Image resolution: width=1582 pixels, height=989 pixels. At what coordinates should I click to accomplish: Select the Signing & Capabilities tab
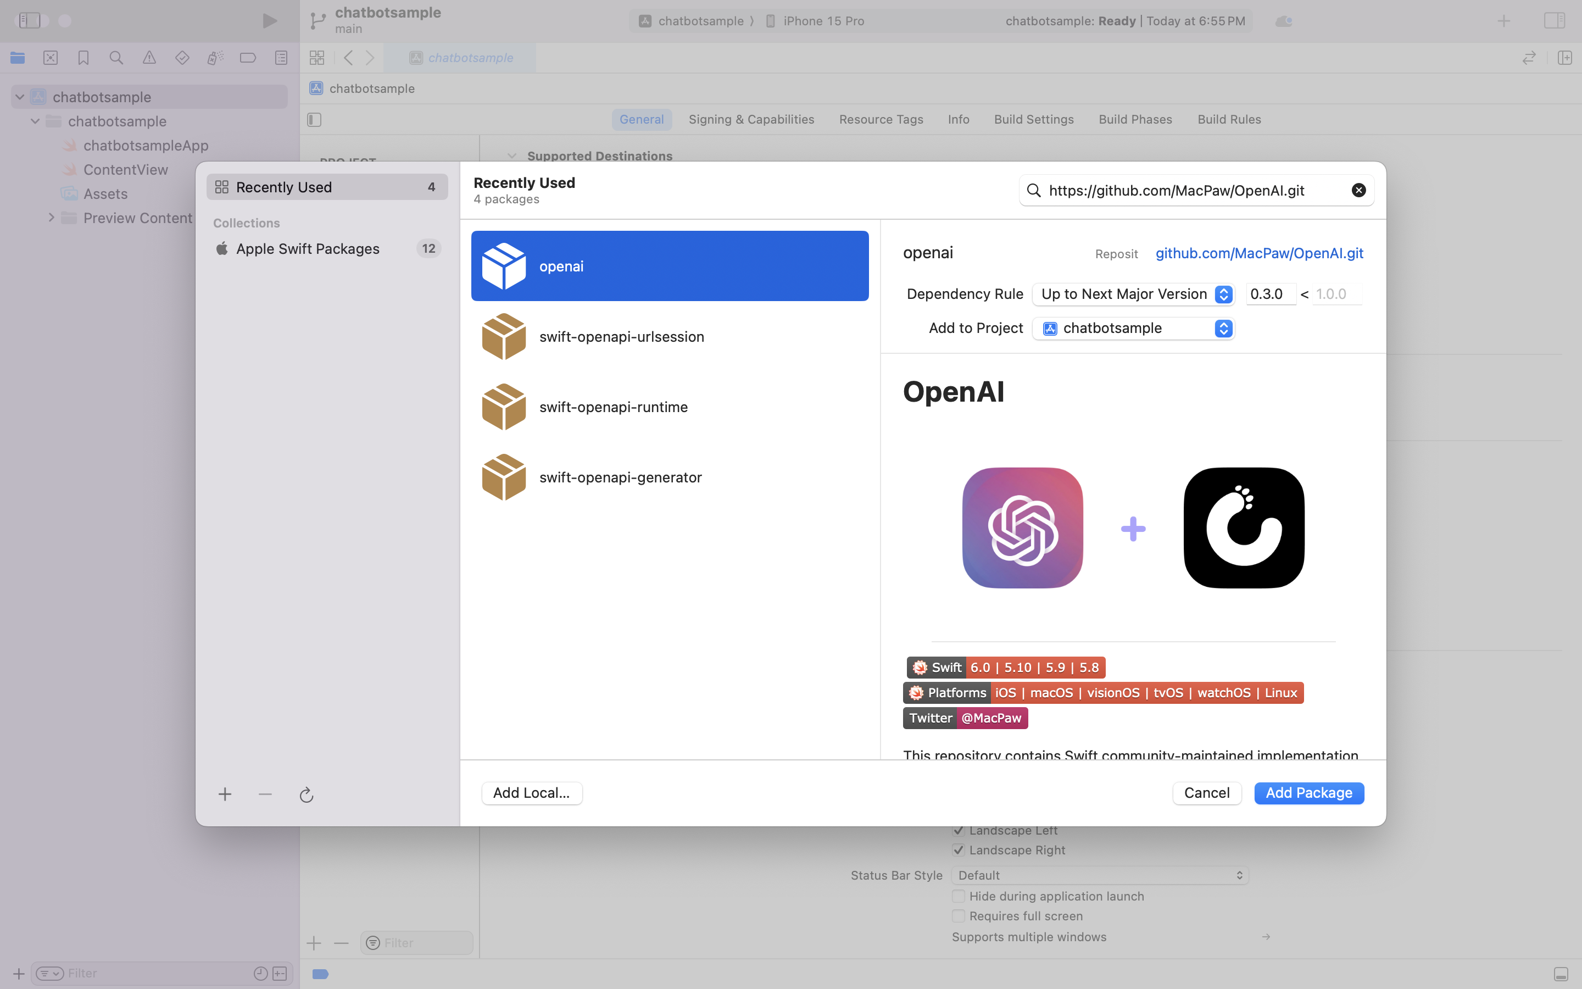(751, 119)
